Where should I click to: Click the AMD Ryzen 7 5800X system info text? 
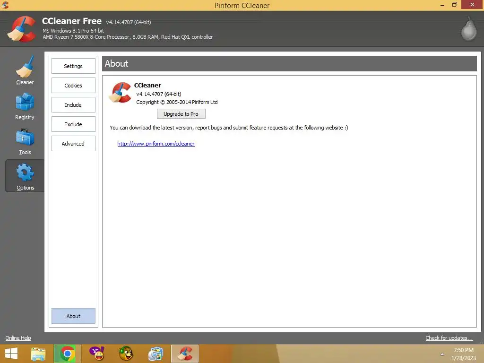(128, 37)
